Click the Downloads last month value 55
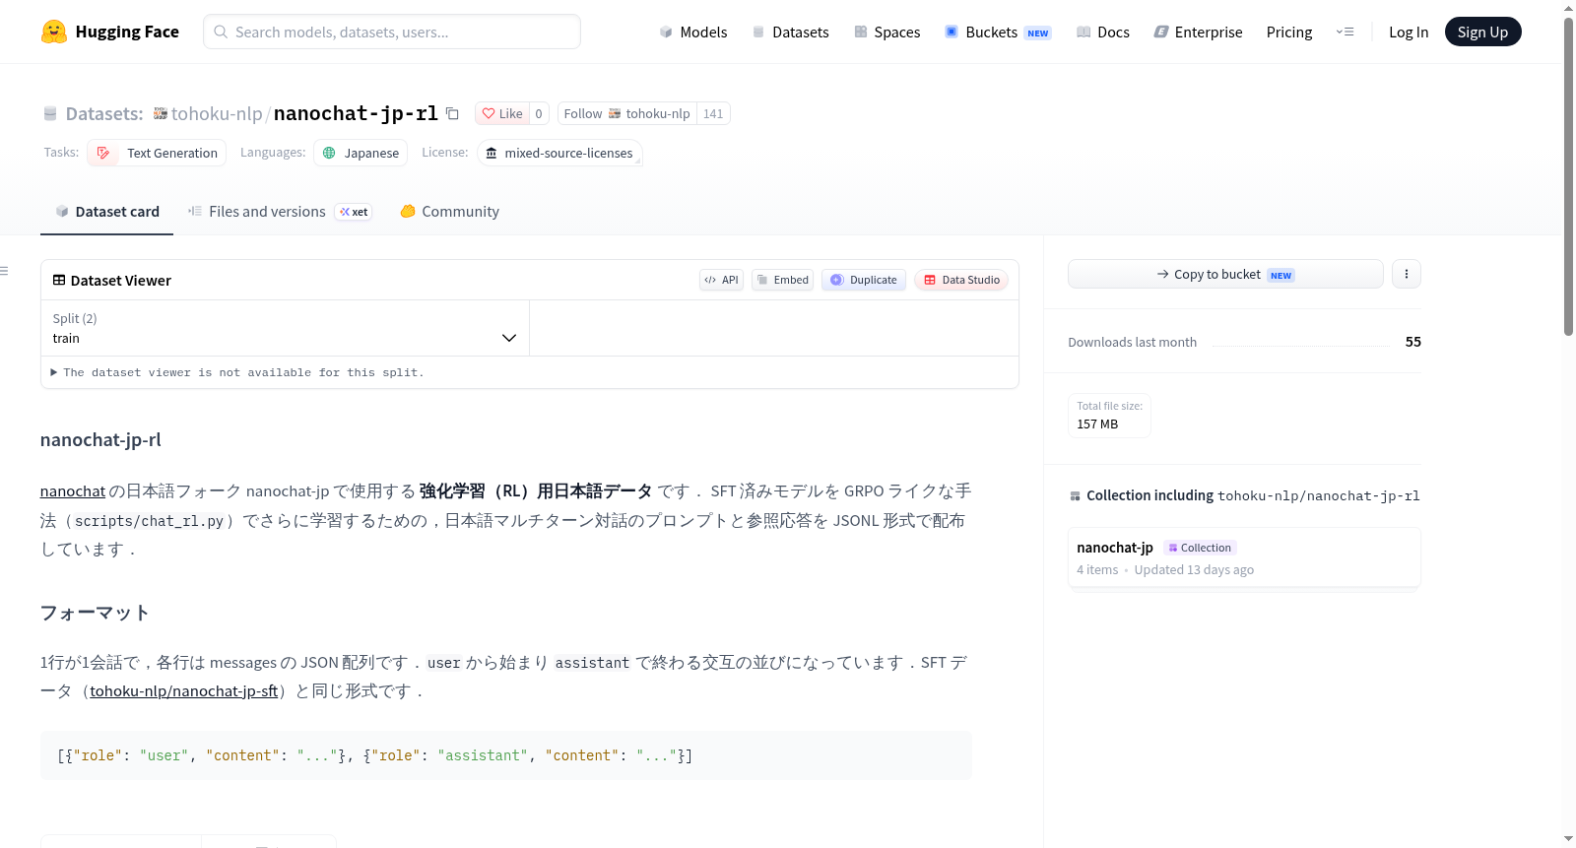The height and width of the screenshot is (848, 1576). tap(1412, 342)
